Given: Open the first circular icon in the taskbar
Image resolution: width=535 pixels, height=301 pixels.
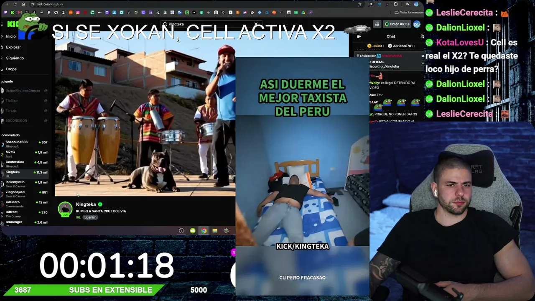Looking at the screenshot, I should pos(181,231).
